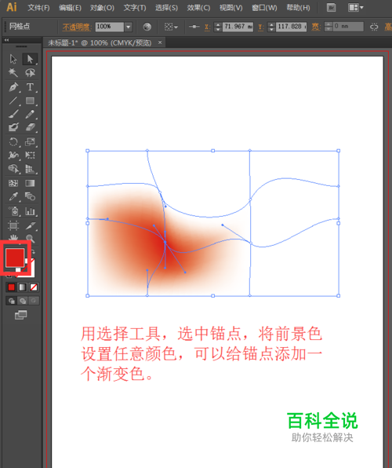
Task: Select the Symbol Sprayer tool
Action: click(13, 211)
